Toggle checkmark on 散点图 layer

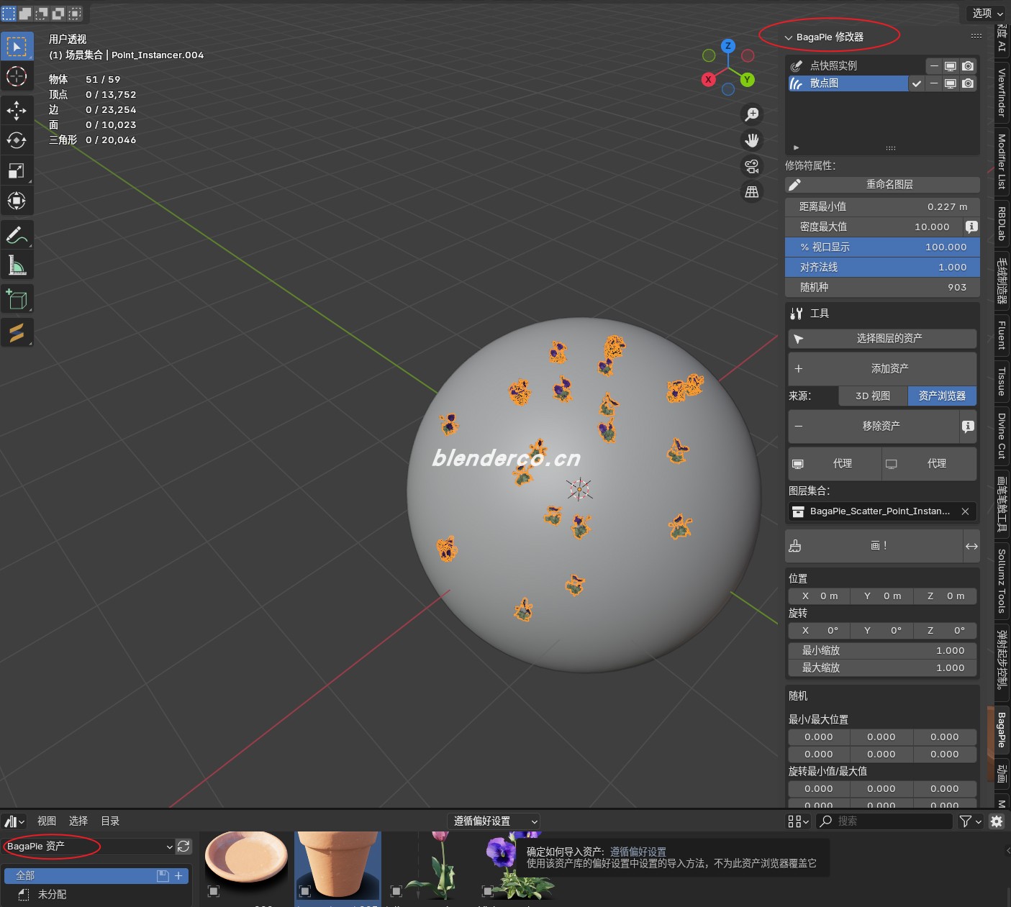(916, 83)
